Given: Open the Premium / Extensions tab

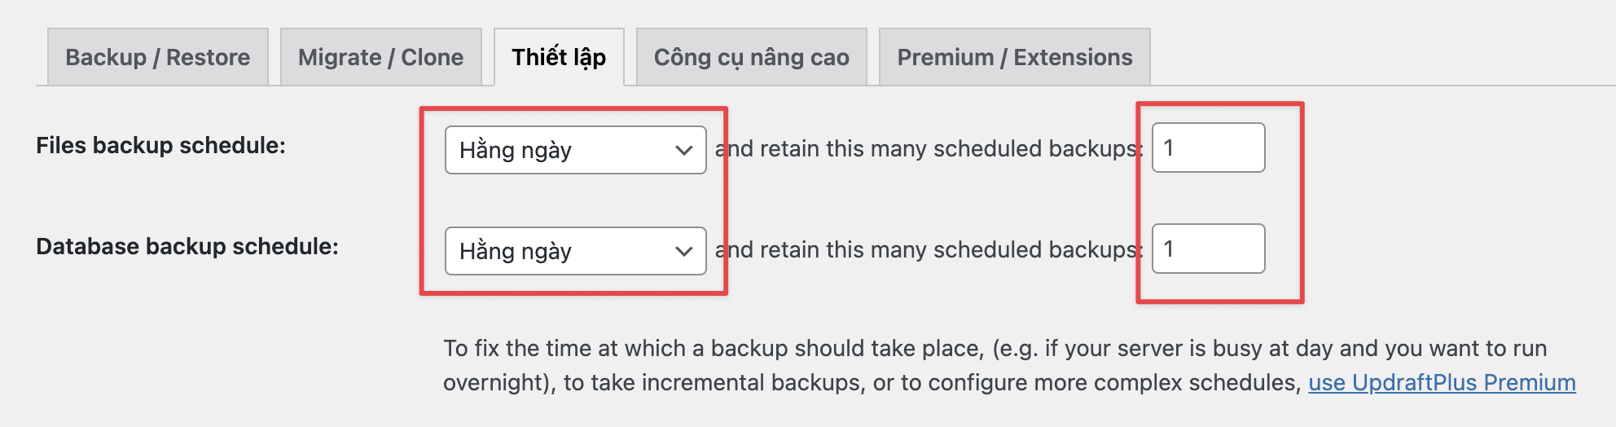Looking at the screenshot, I should 1014,57.
